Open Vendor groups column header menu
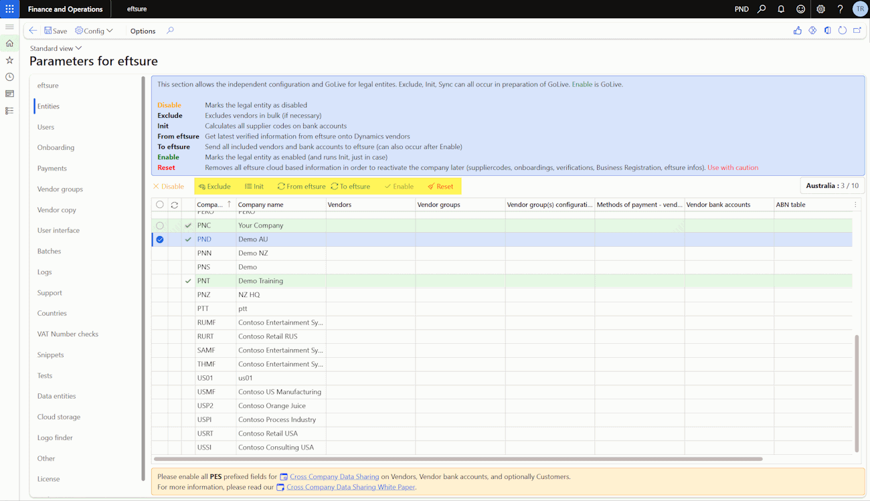 click(460, 205)
